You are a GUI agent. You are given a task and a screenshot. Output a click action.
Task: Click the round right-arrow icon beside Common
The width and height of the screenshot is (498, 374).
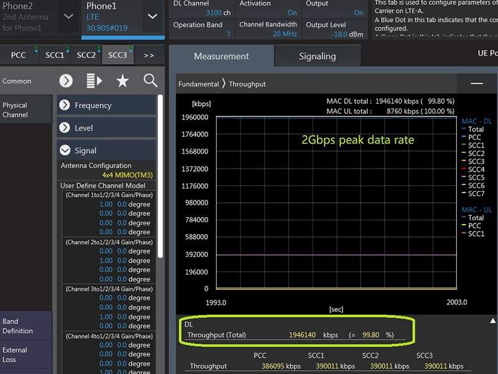tap(66, 81)
